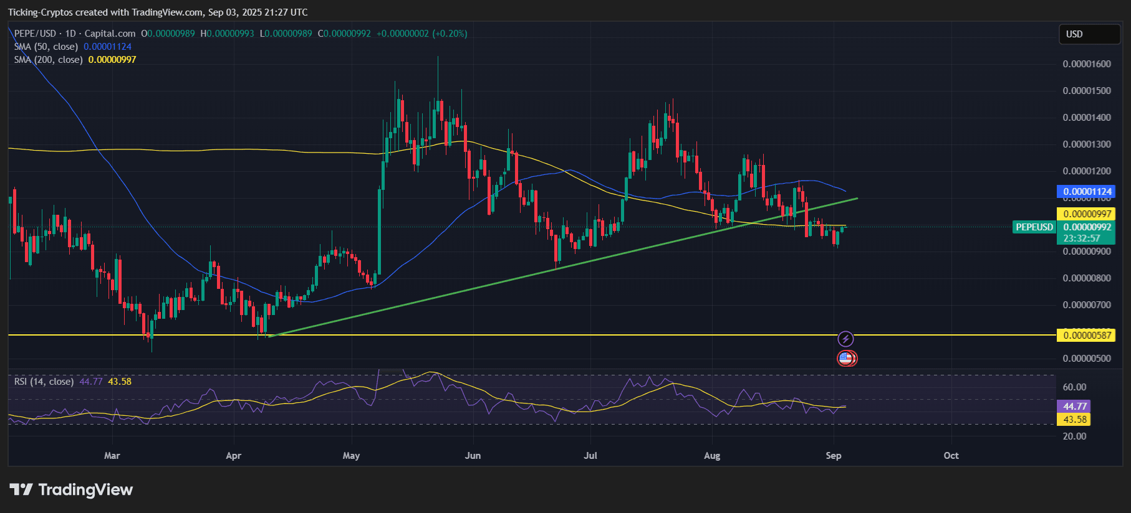Image resolution: width=1131 pixels, height=513 pixels.
Task: Click the US flag economic event icon
Action: click(846, 358)
